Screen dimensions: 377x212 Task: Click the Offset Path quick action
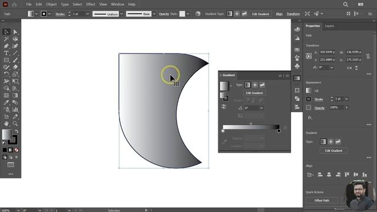click(x=322, y=200)
